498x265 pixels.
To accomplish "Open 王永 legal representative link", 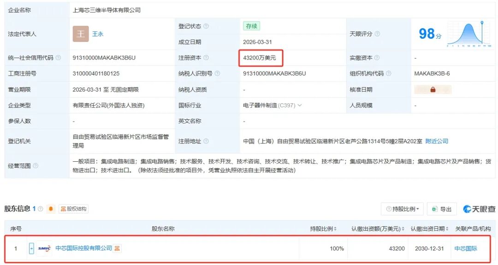I will coord(98,34).
